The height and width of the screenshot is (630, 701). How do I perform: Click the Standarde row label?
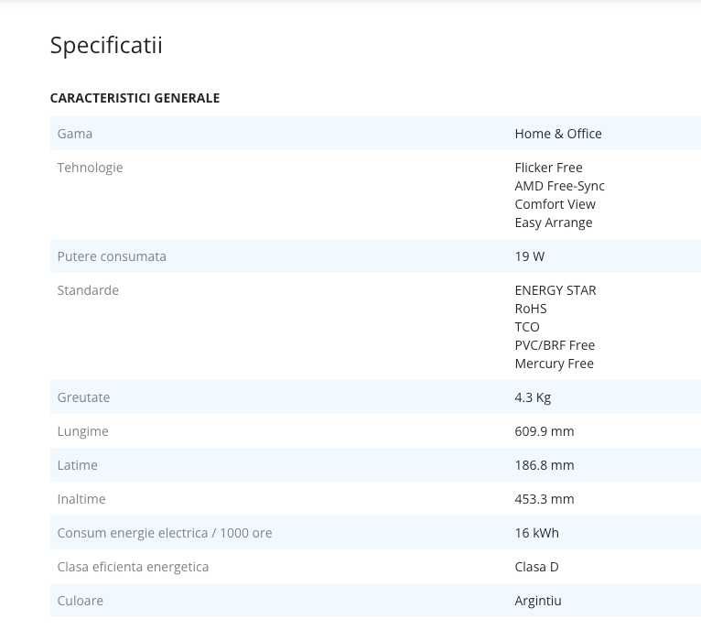(88, 290)
